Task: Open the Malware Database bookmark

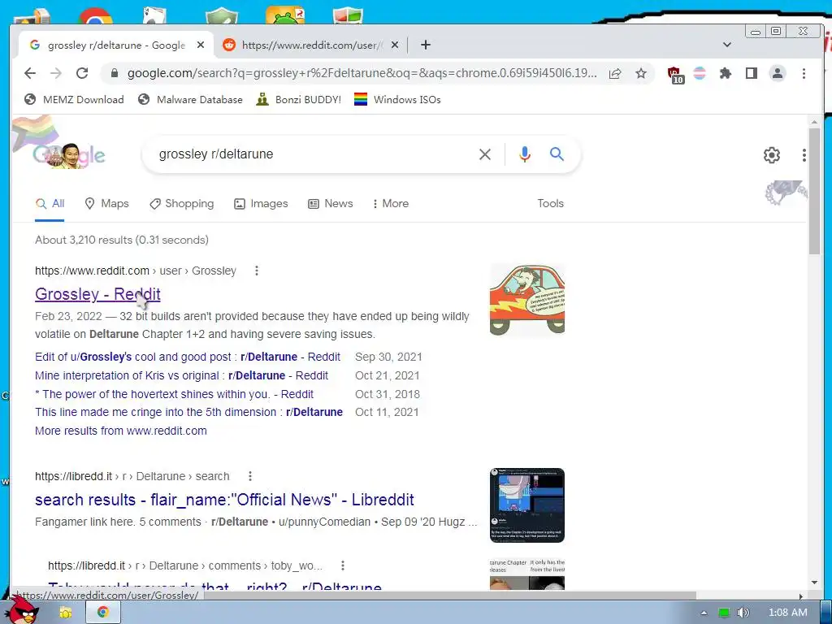Action: point(190,100)
